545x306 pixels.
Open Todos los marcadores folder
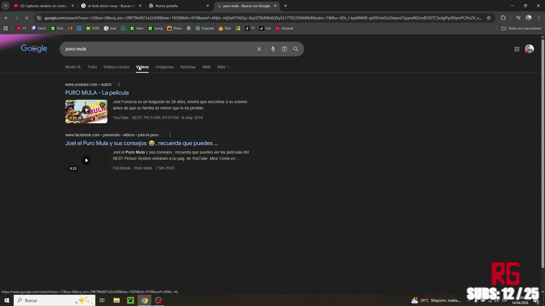tap(521, 28)
